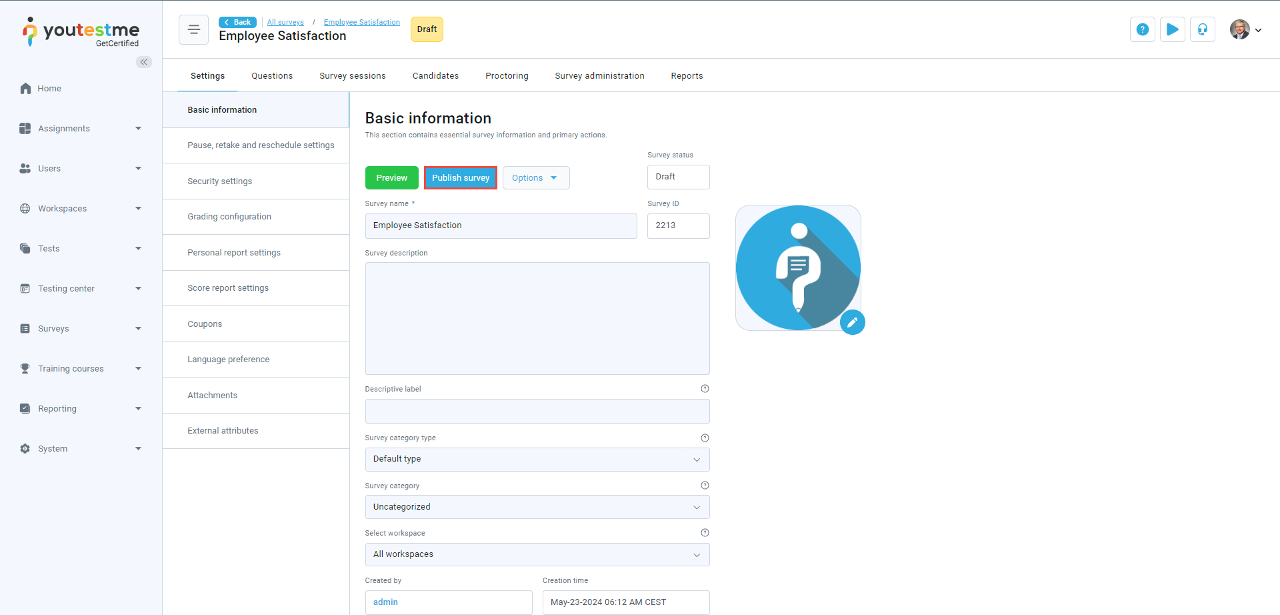Click the Training courses trophy icon
1280x615 pixels.
[x=25, y=369]
